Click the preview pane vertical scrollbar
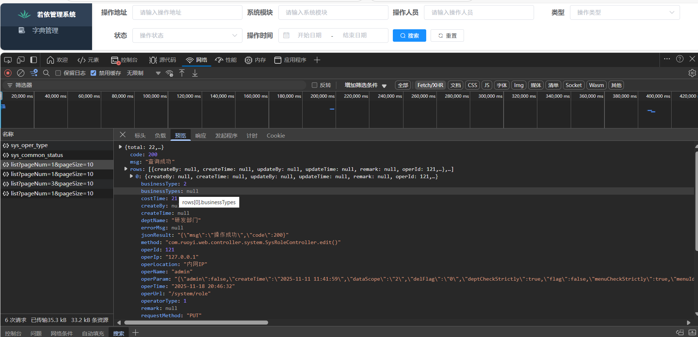The image size is (698, 337). pos(696,201)
